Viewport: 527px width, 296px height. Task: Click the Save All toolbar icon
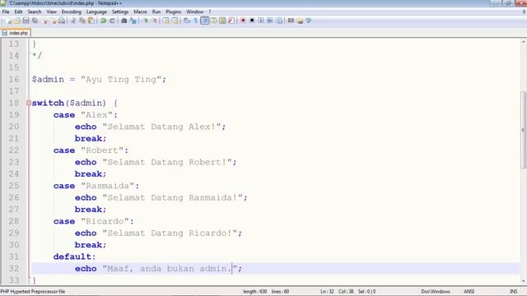click(x=35, y=21)
